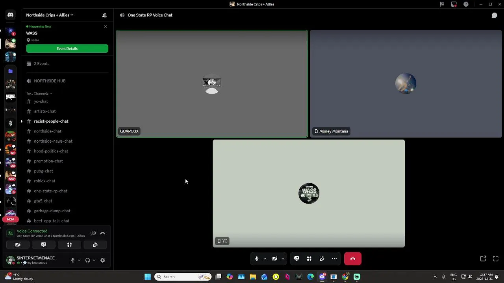Open the Northside Crips + Allies server menu
Viewport: 504px width, 283px height.
tap(50, 15)
